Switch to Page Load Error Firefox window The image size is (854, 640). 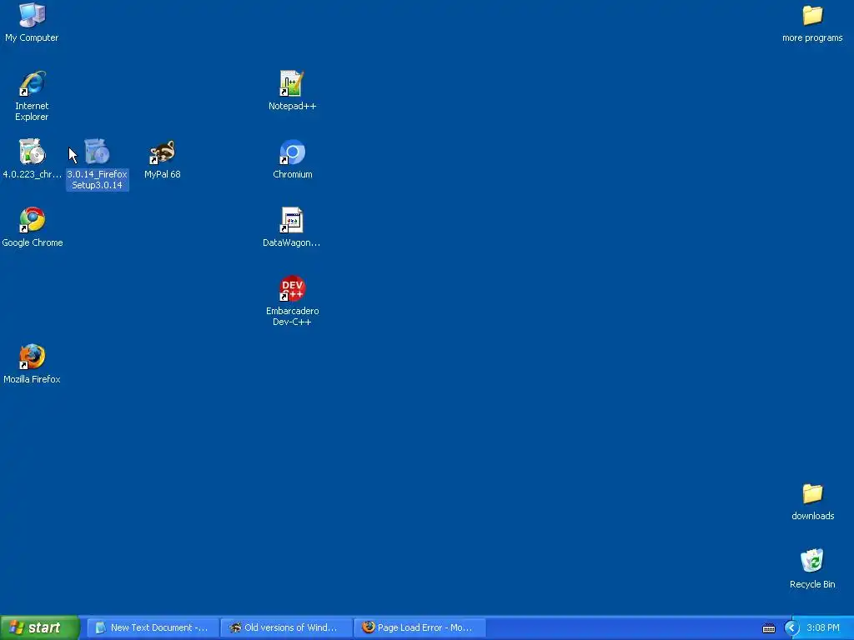pos(419,627)
